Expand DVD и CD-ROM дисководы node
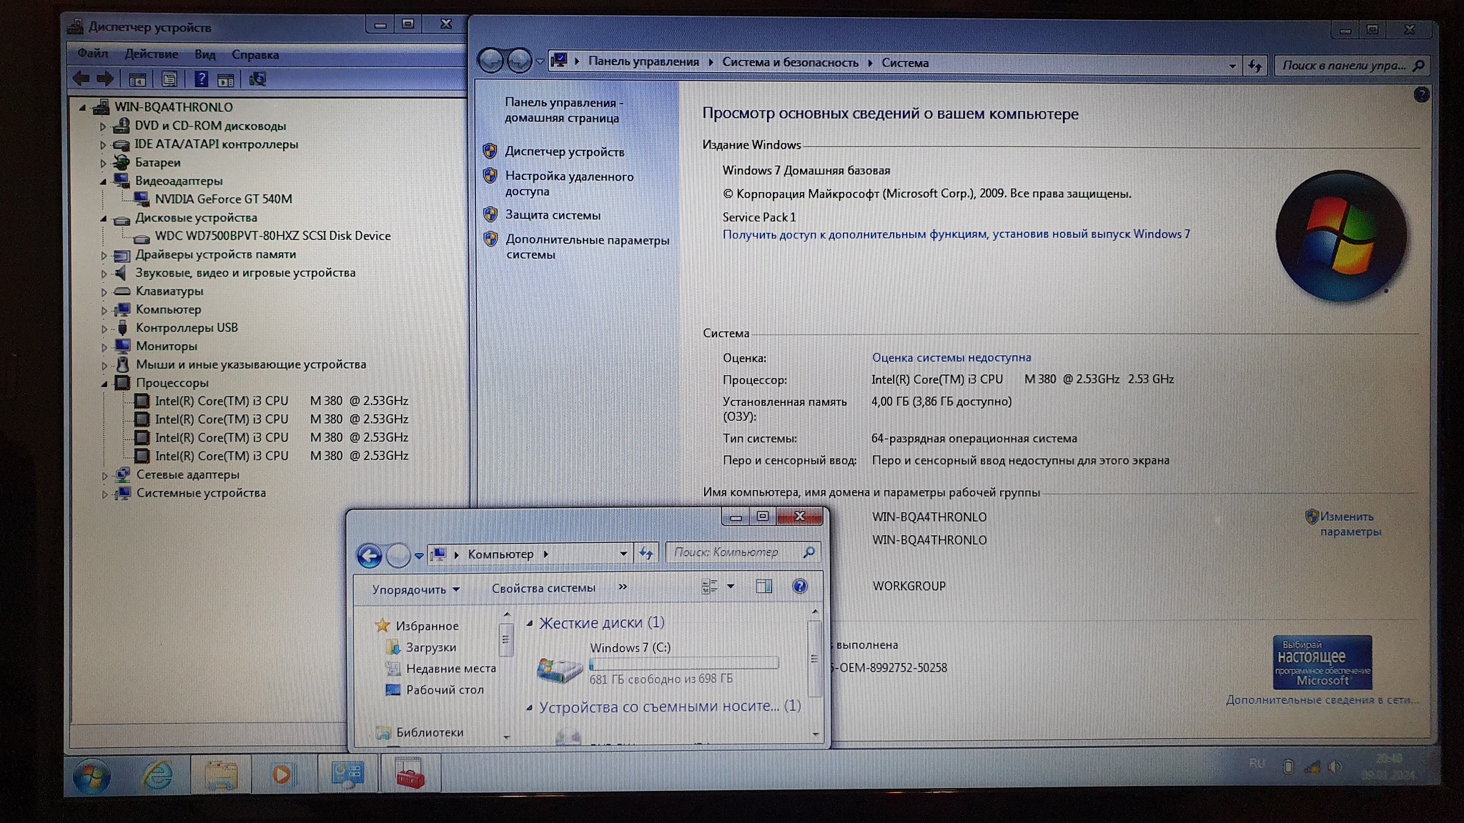 [103, 126]
